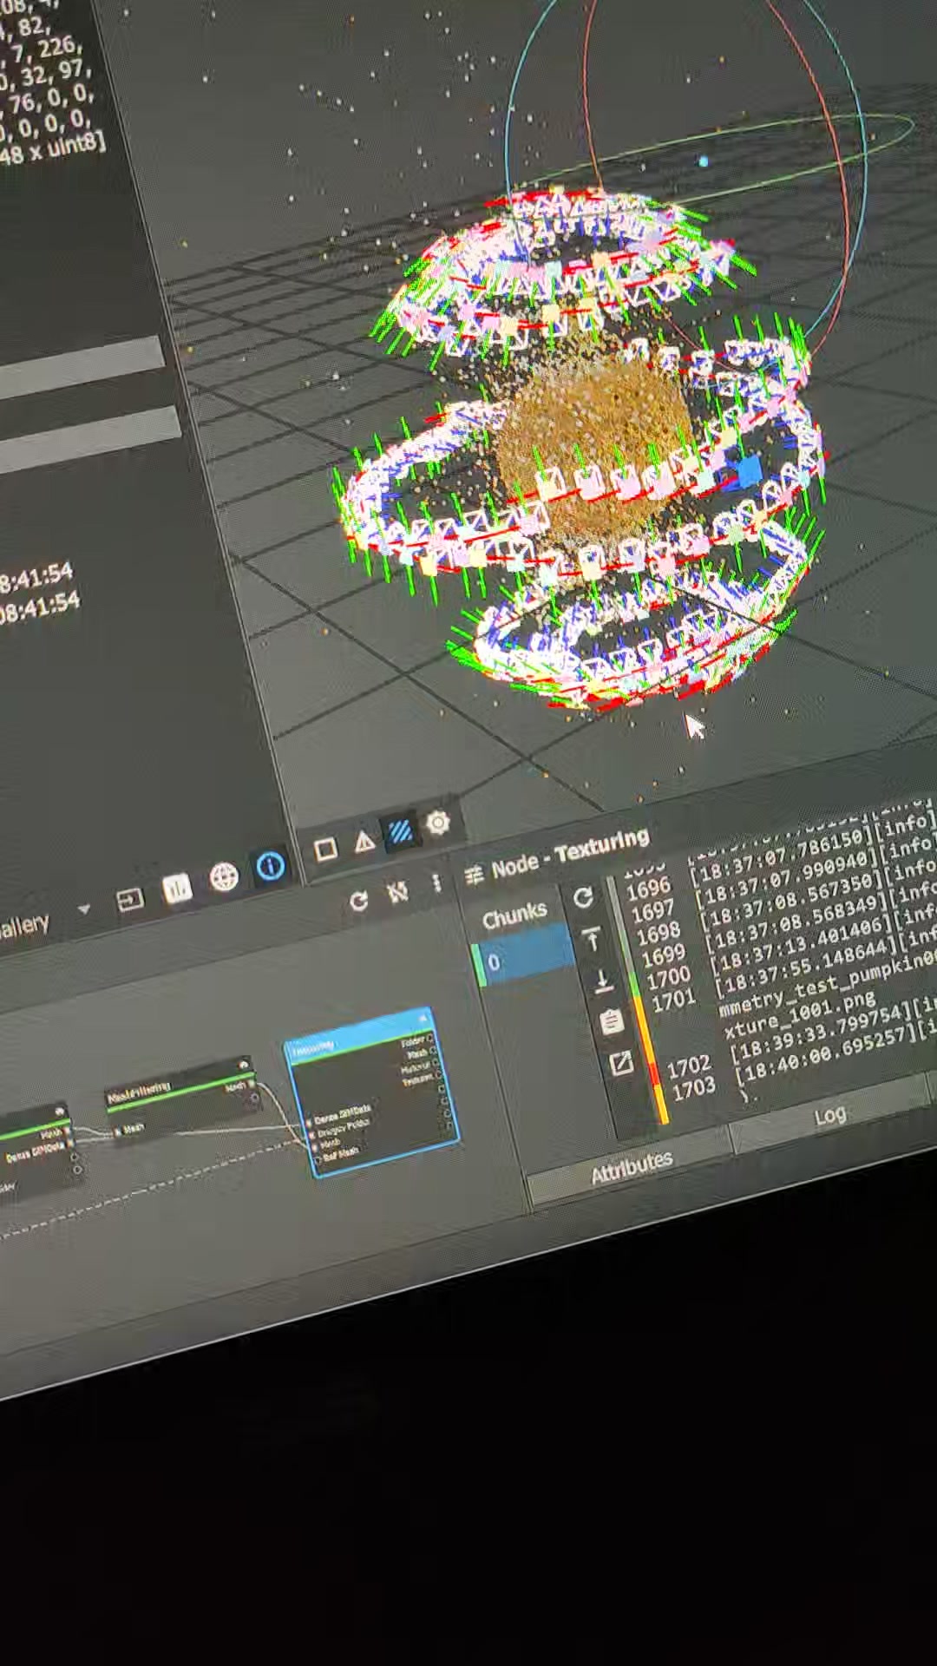Click the xture_1001.png log text
The height and width of the screenshot is (1666, 937).
tap(800, 1015)
